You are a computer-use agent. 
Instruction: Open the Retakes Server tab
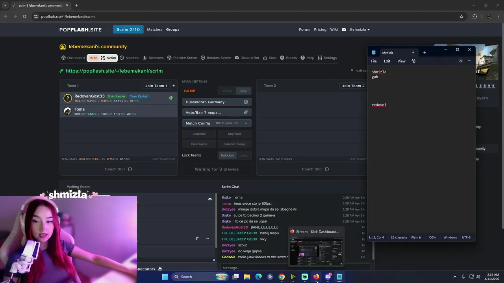coord(216,58)
